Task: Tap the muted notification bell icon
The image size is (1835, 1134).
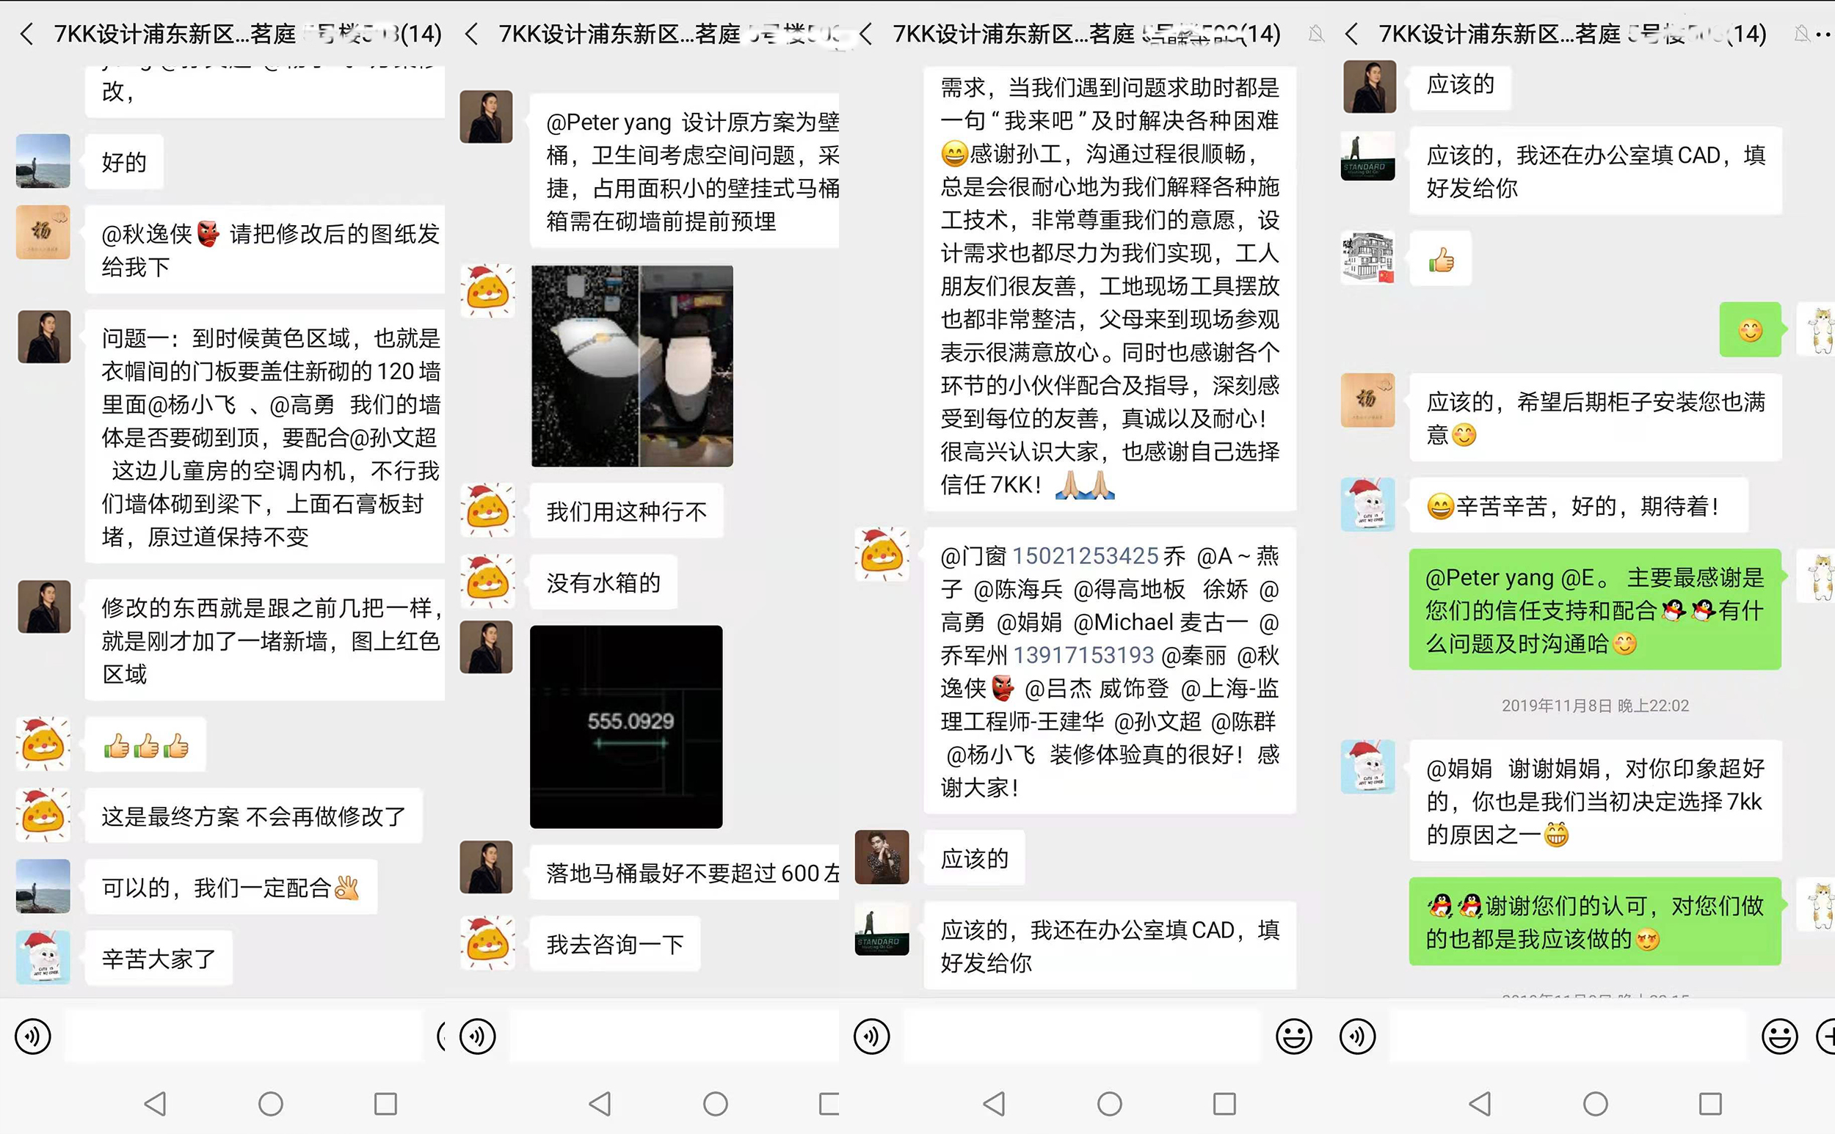Action: [x=1315, y=34]
